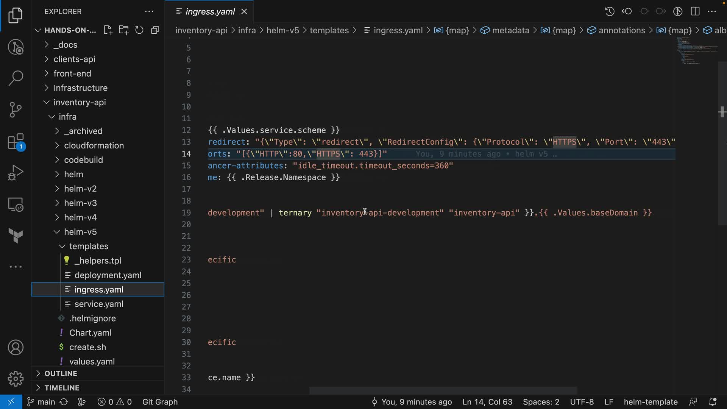Change the helm-template language mode
The width and height of the screenshot is (727, 409).
pos(651,402)
